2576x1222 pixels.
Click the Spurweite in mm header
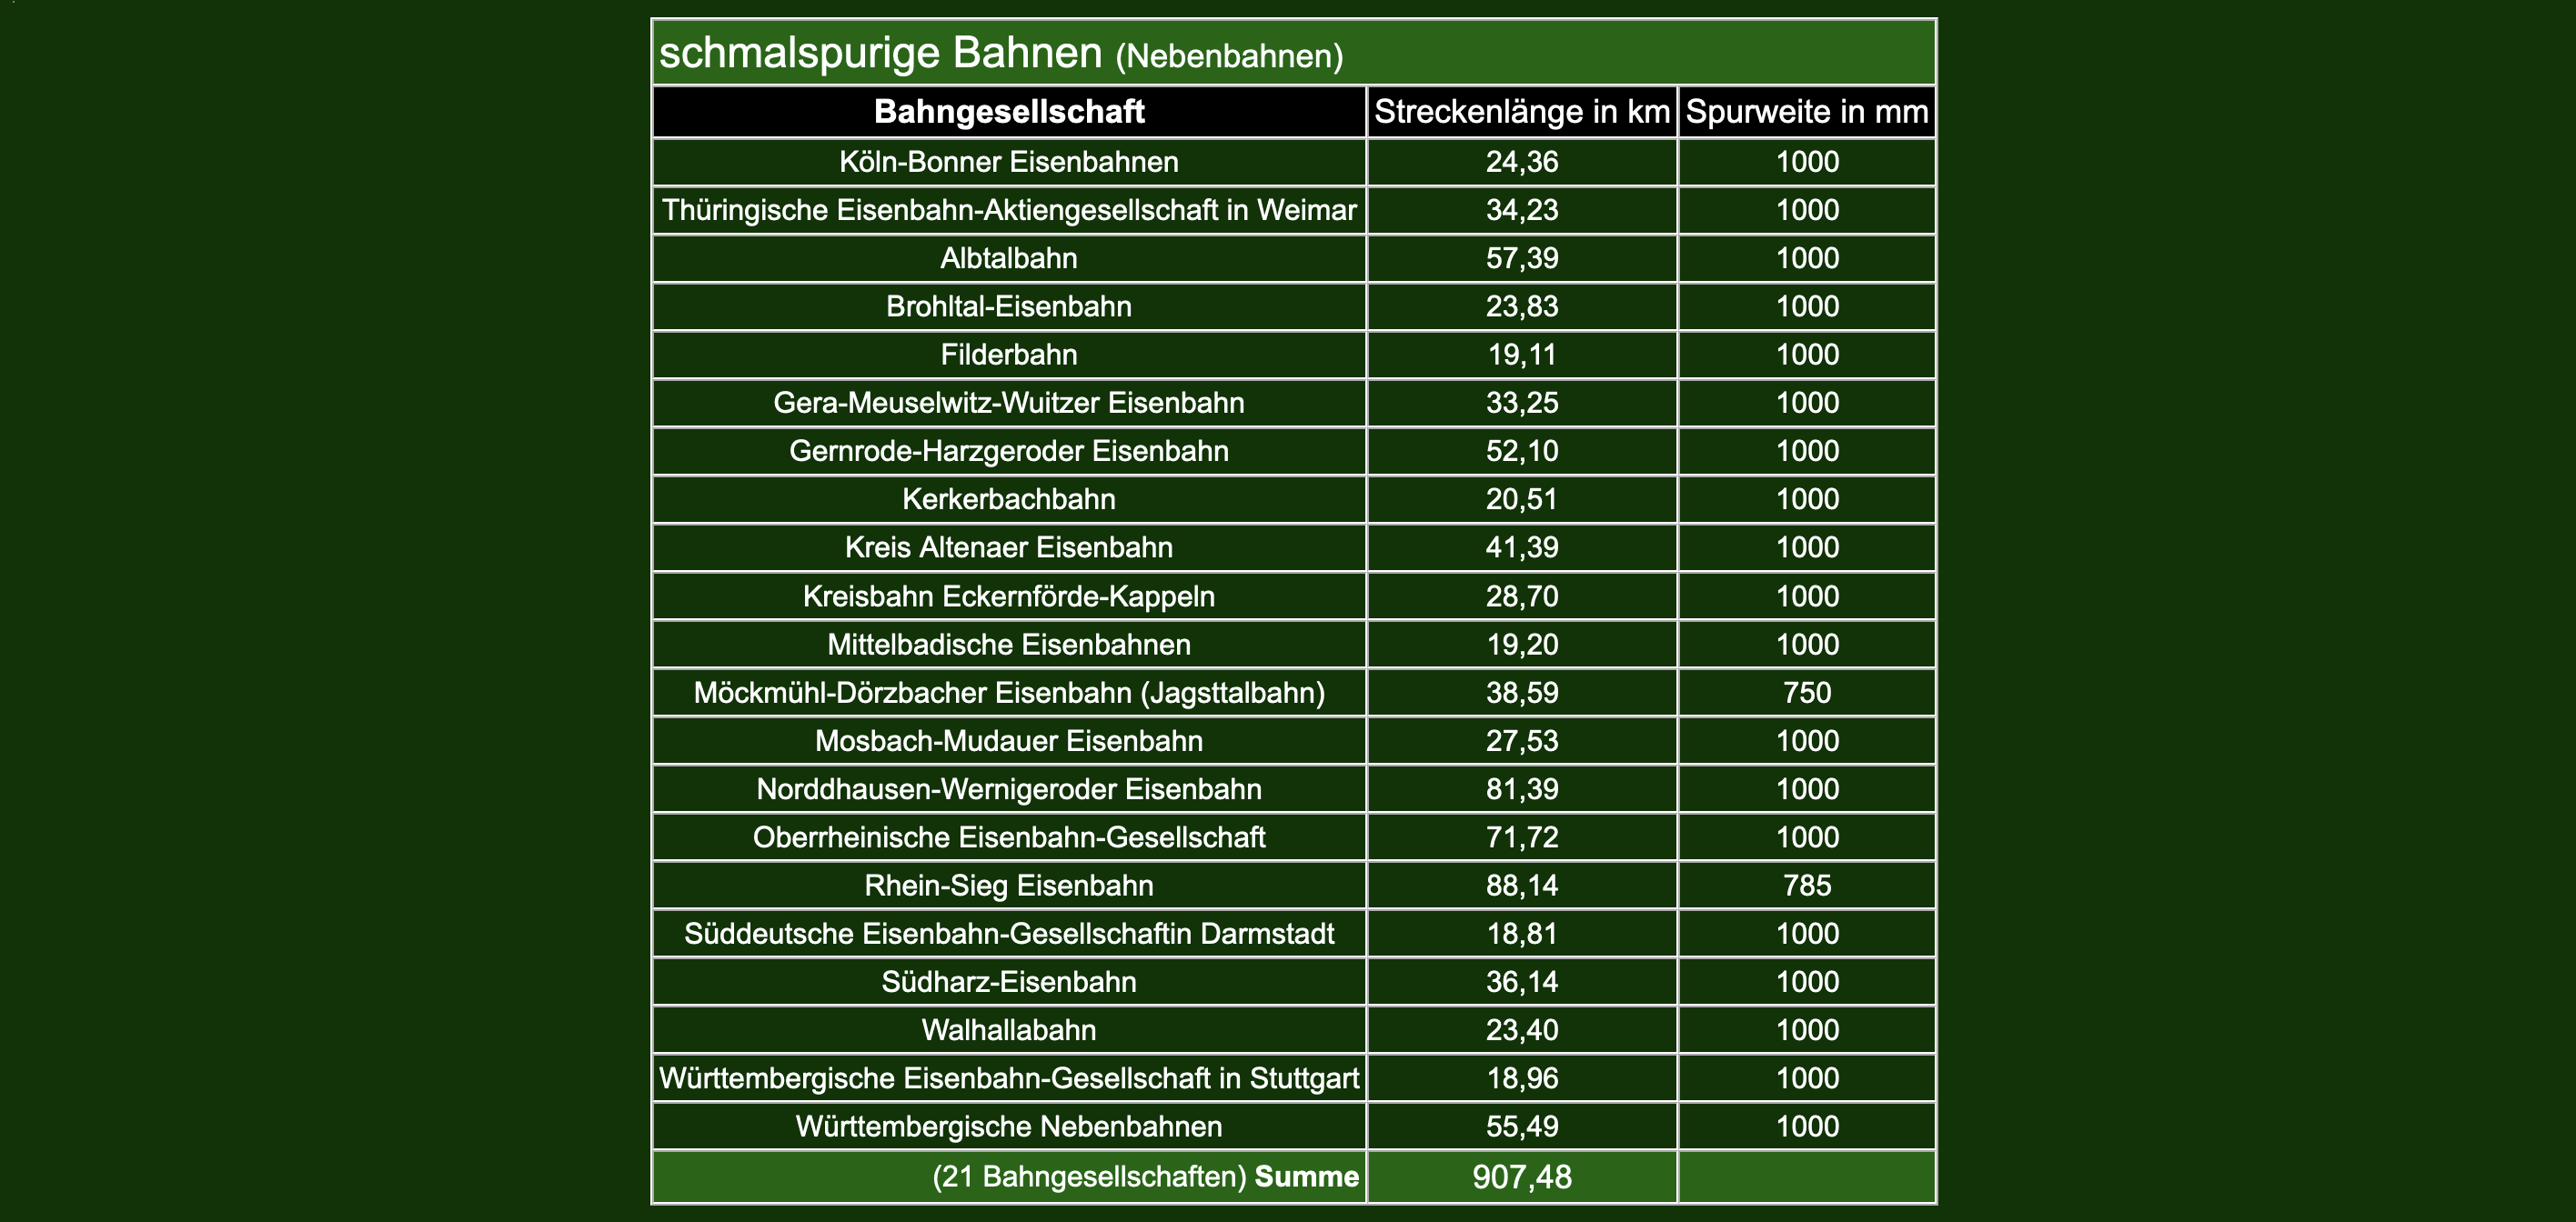[x=1806, y=112]
